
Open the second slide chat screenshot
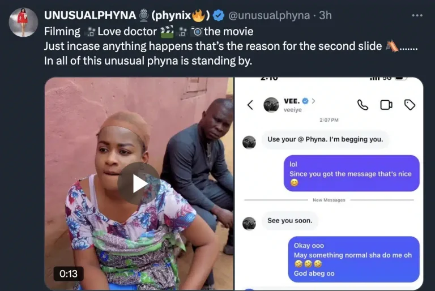[x=329, y=183]
